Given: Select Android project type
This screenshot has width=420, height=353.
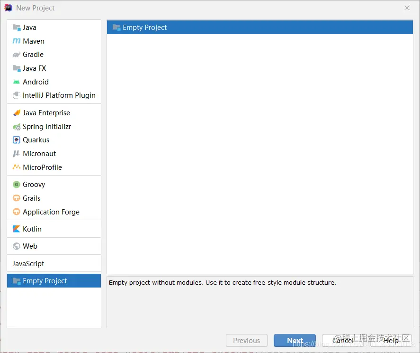Looking at the screenshot, I should tap(54, 82).
